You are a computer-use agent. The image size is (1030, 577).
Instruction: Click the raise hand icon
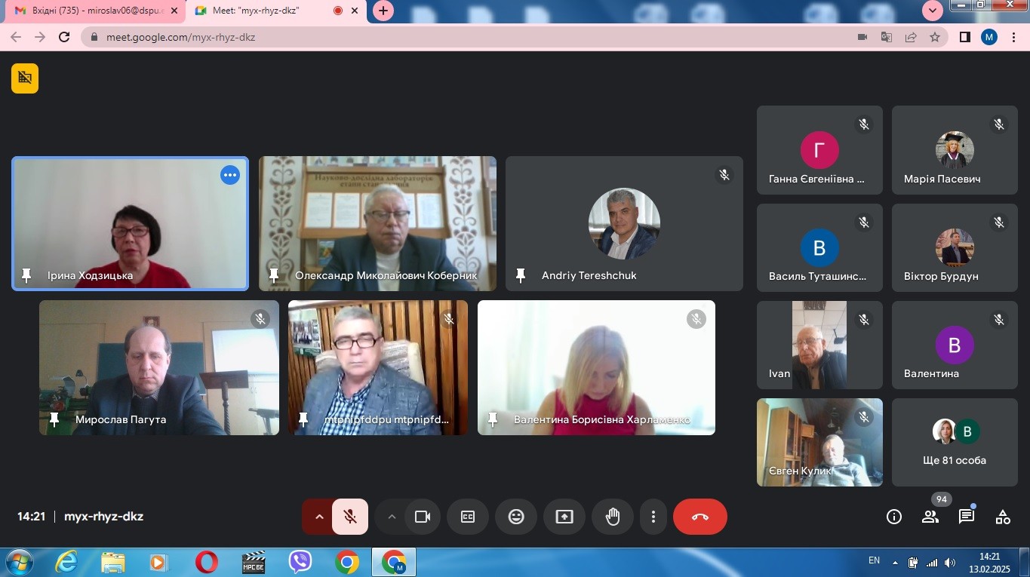coord(613,517)
